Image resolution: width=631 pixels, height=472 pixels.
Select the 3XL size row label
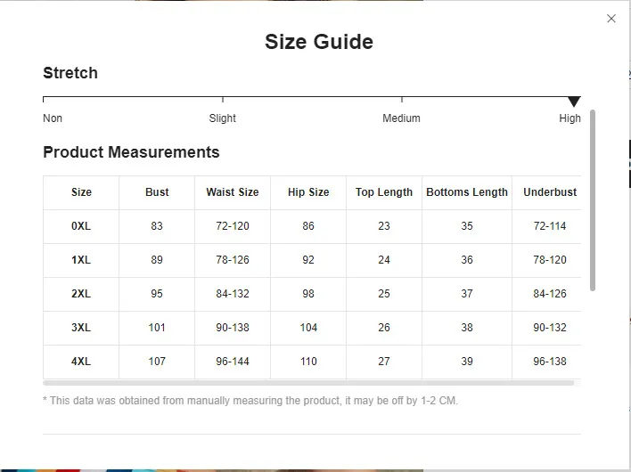pyautogui.click(x=81, y=328)
